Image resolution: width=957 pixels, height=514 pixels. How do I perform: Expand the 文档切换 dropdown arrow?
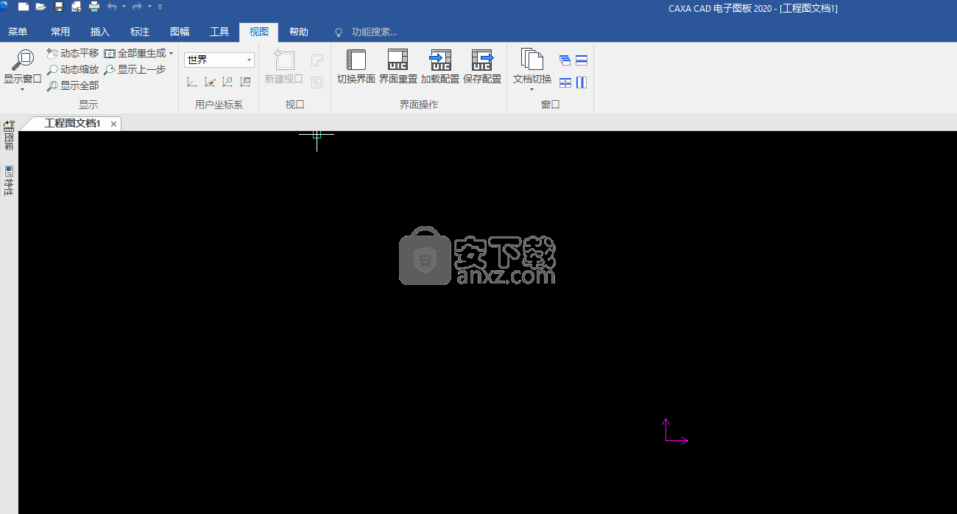[532, 89]
